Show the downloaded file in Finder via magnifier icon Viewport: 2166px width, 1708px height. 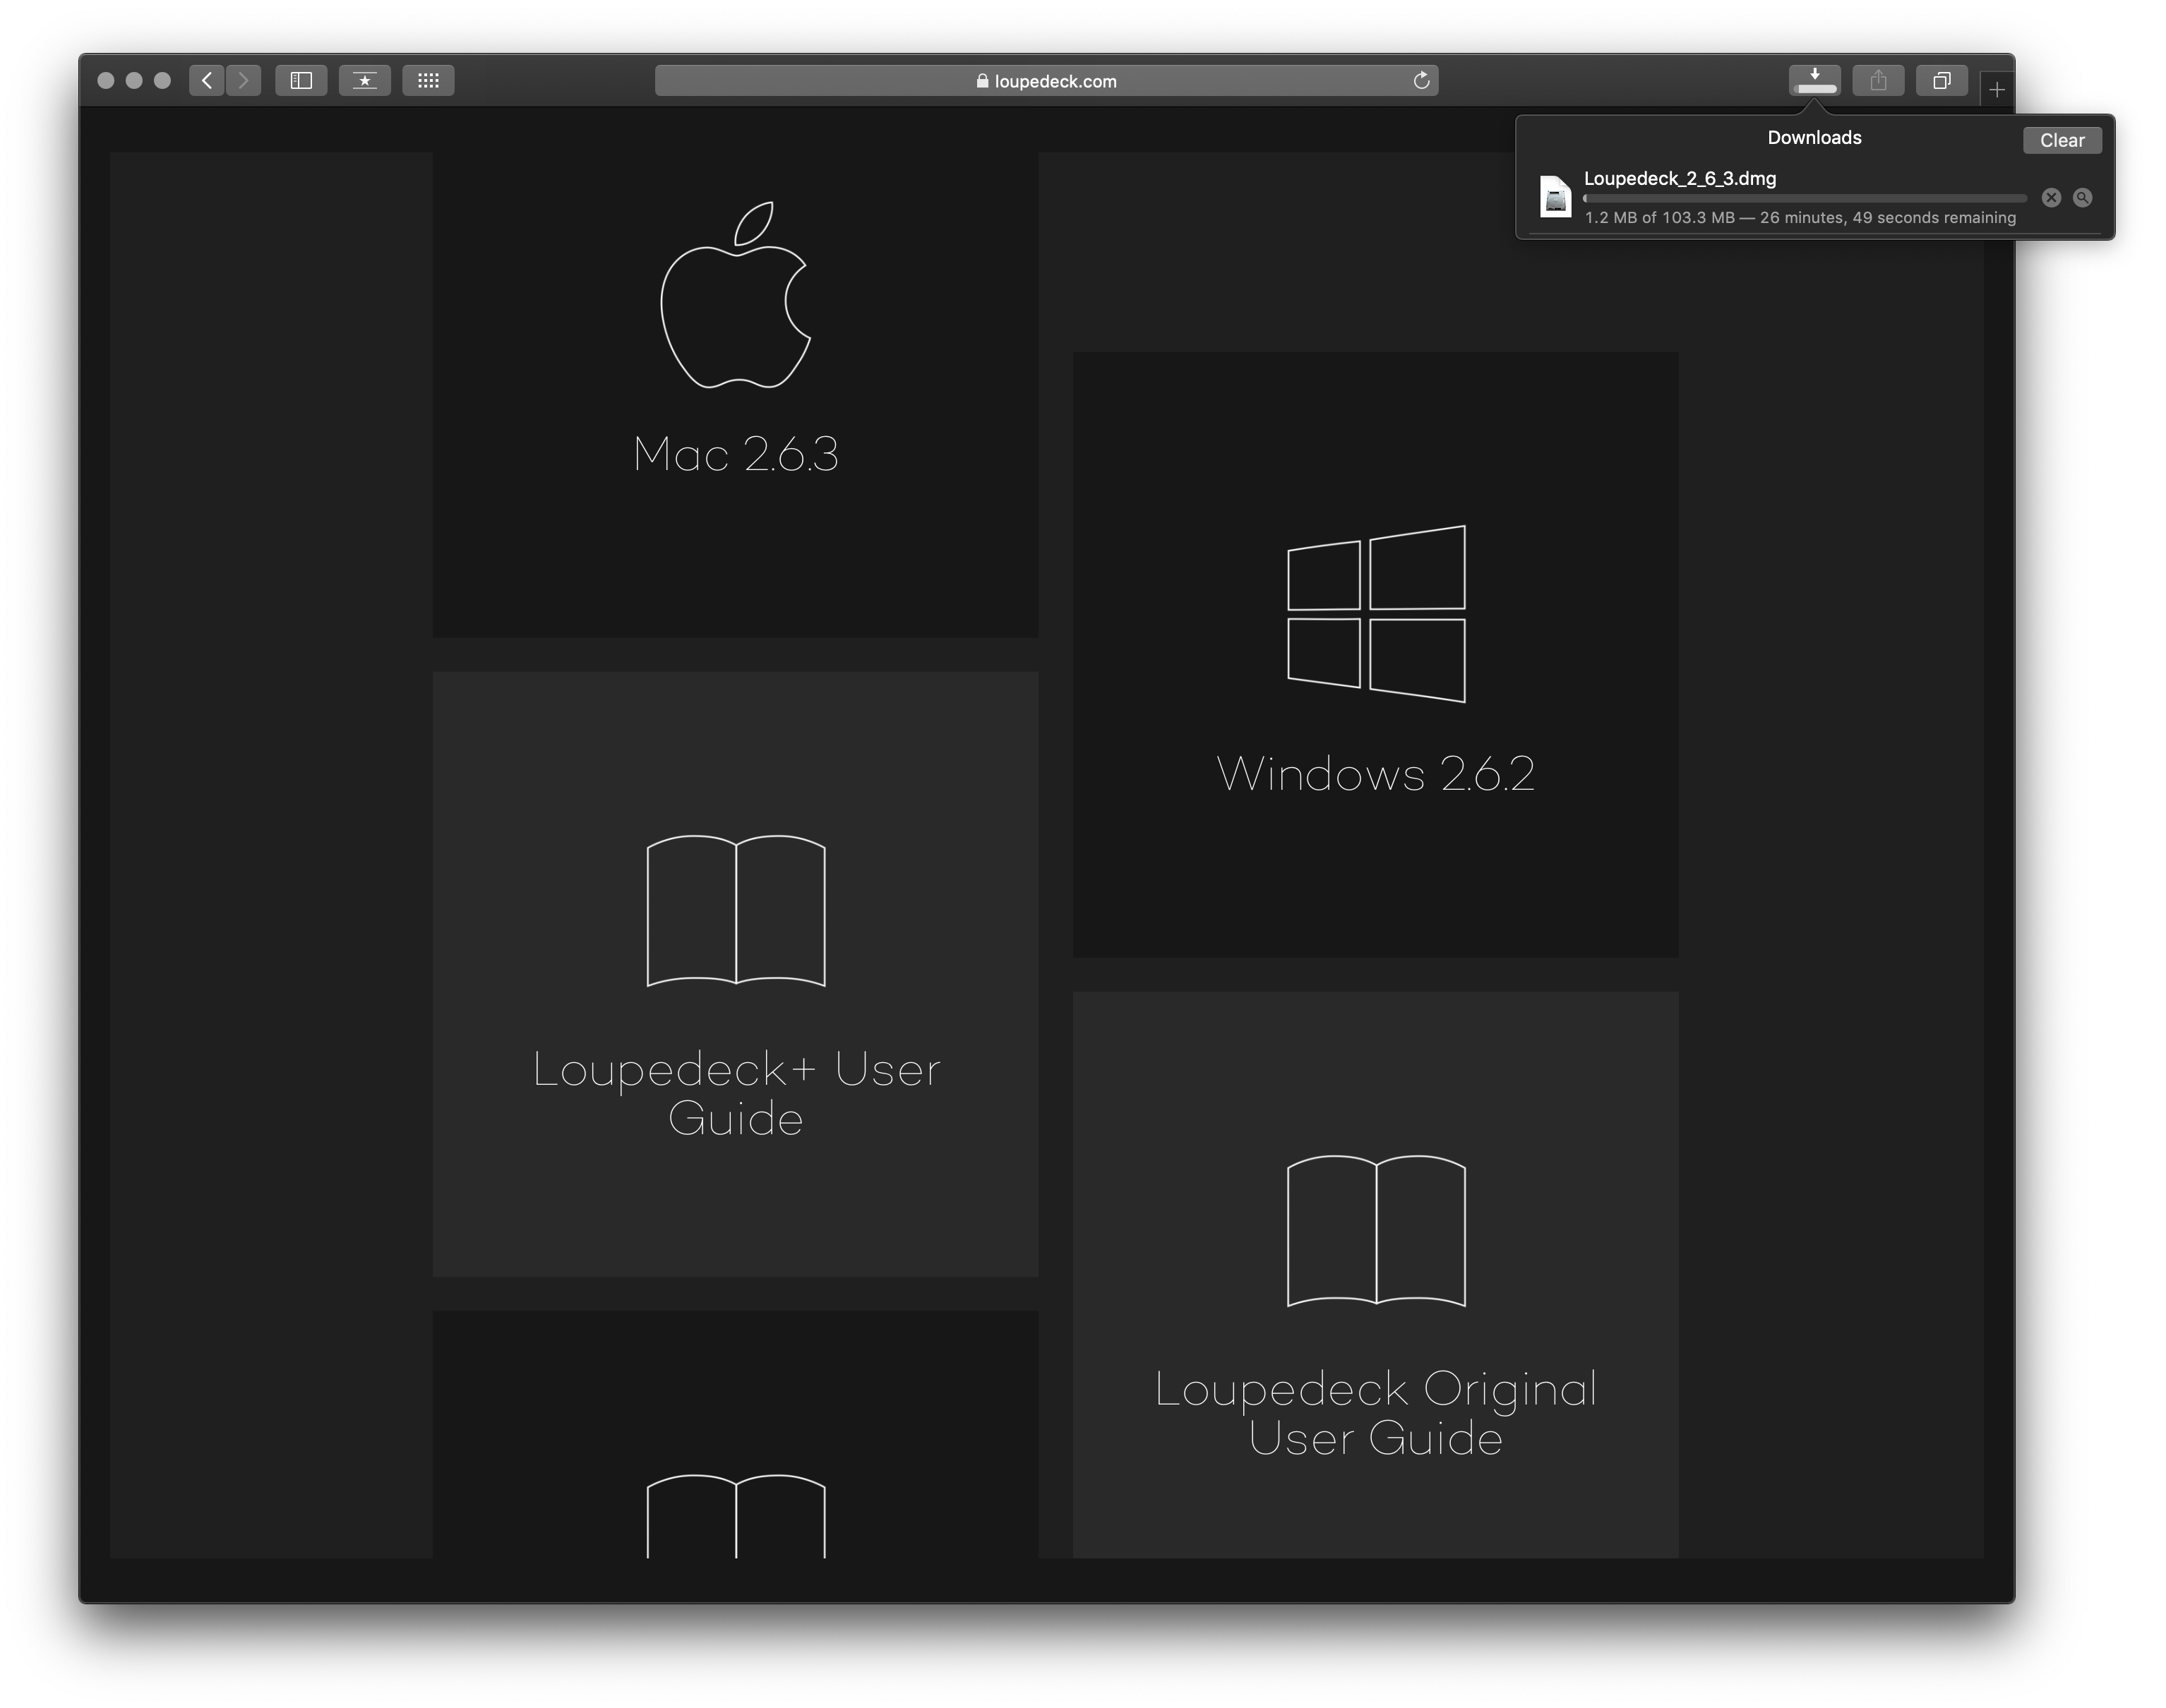(x=2082, y=198)
